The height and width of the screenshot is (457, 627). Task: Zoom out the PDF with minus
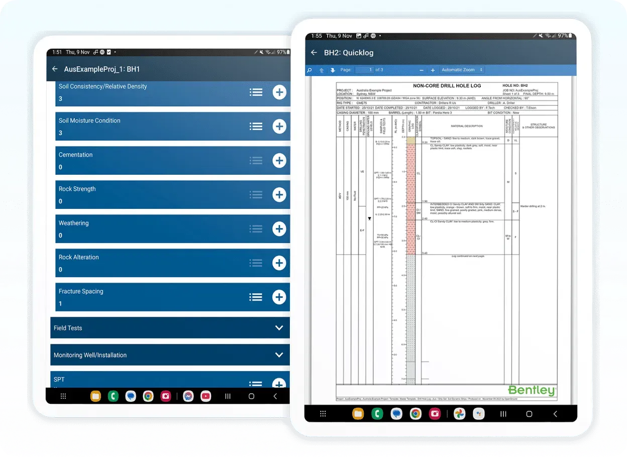(x=422, y=70)
